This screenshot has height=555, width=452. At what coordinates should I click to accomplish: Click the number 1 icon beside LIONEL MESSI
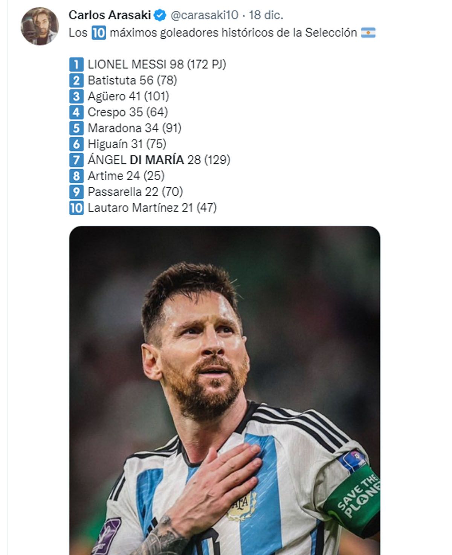(x=76, y=65)
